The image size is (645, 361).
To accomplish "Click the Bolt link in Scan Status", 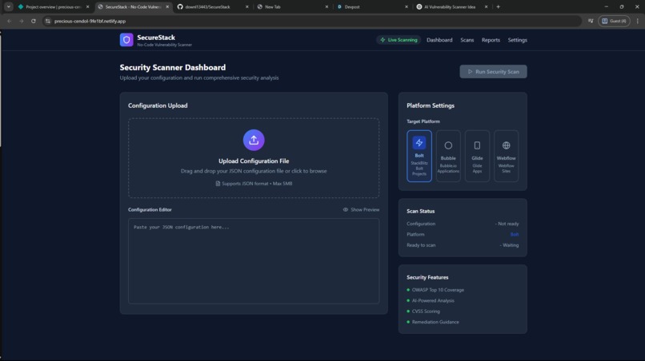I will pos(515,235).
